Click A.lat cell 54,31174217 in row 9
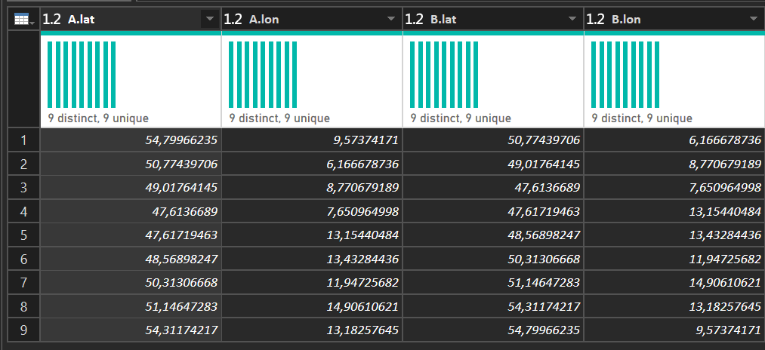The image size is (765, 350). click(x=131, y=330)
